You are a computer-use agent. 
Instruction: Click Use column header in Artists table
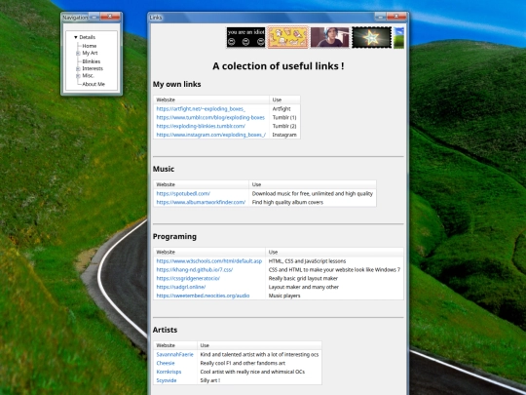pos(259,345)
